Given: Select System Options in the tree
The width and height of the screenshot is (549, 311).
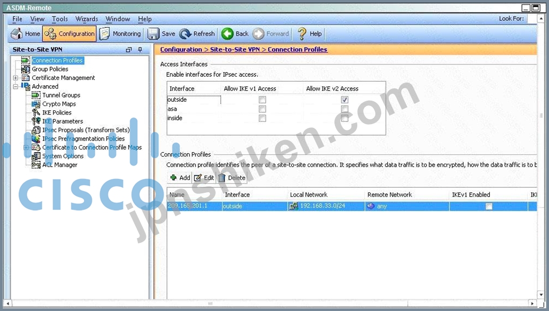Looking at the screenshot, I should pyautogui.click(x=63, y=156).
